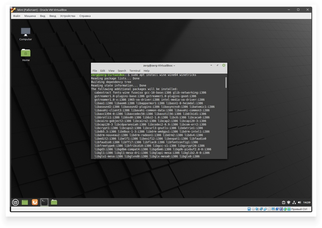Image resolution: width=322 pixels, height=228 pixels.
Task: Click the 'Building dependency tree' line
Action: (111, 82)
